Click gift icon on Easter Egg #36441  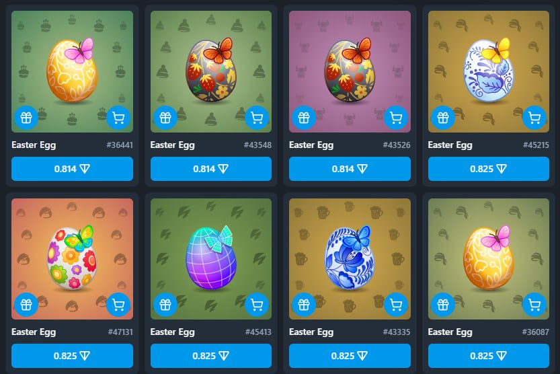26,118
